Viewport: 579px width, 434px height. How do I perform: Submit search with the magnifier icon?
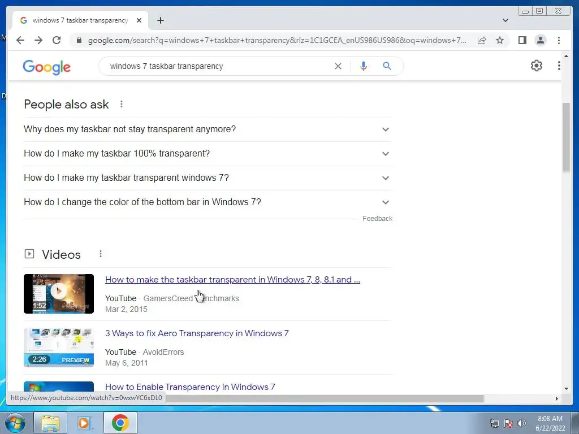click(x=387, y=66)
